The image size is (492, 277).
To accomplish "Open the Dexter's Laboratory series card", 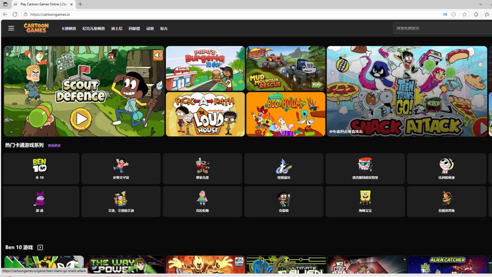I will tap(365, 169).
